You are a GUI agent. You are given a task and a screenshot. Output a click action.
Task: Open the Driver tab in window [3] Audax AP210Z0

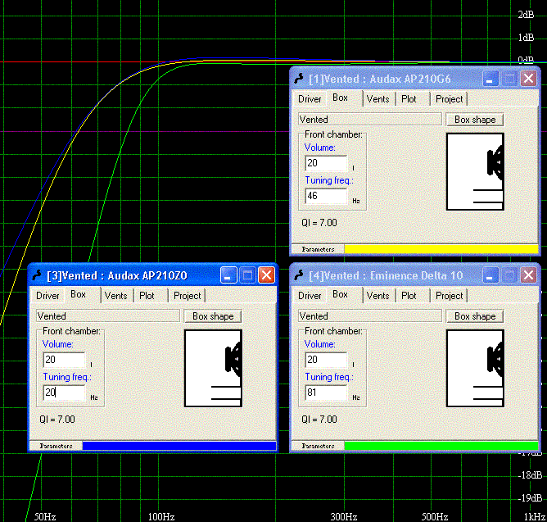click(47, 296)
